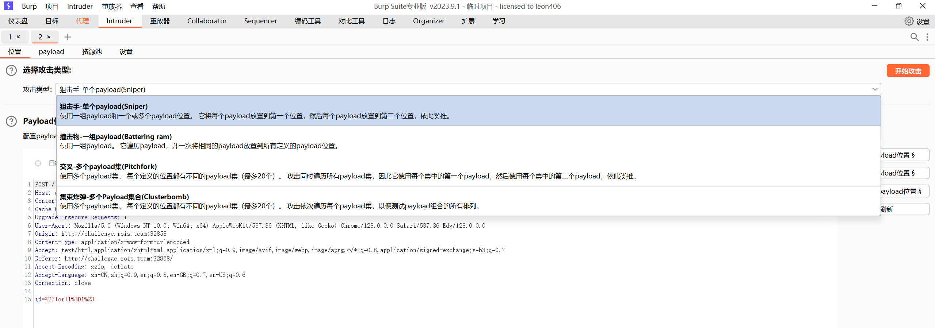
Task: Click the 开始攻击 button
Action: coord(908,71)
